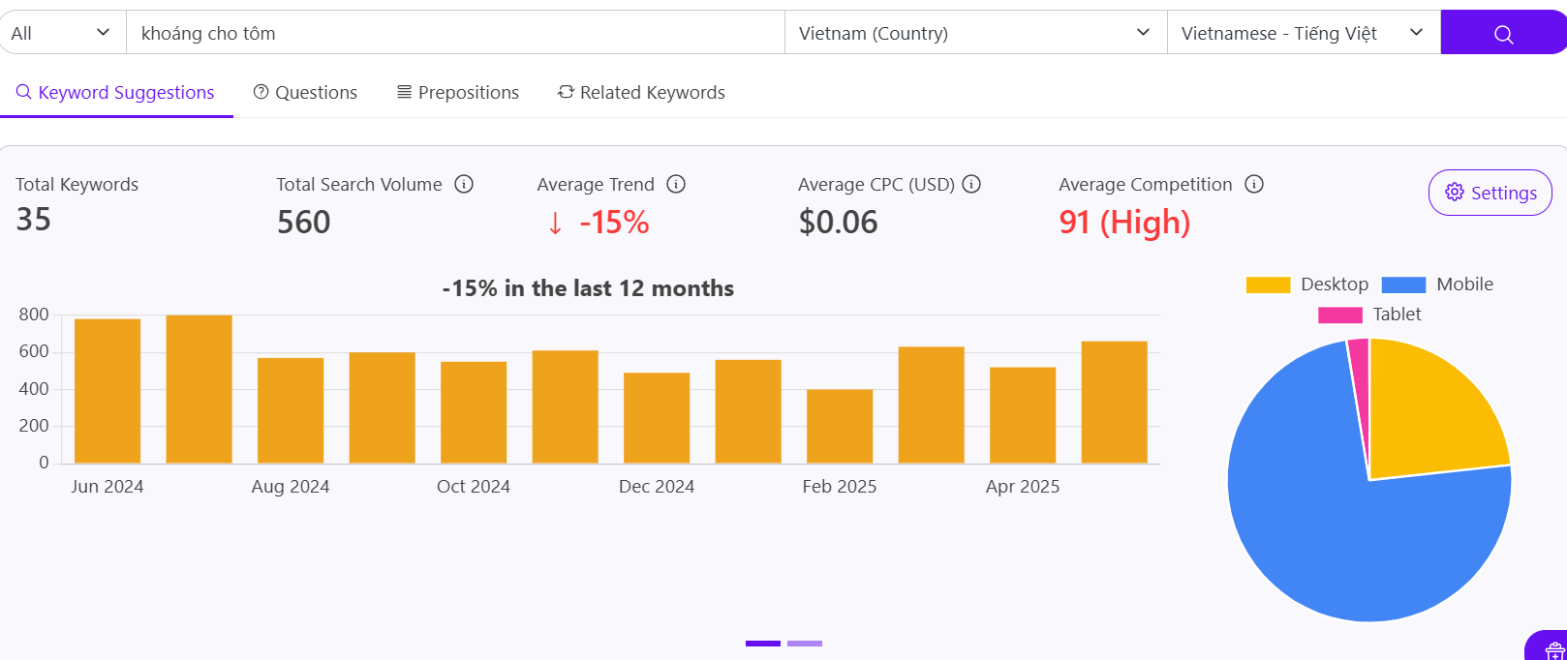Select the Keyword Suggestions tab
The width and height of the screenshot is (1567, 660).
tap(116, 92)
